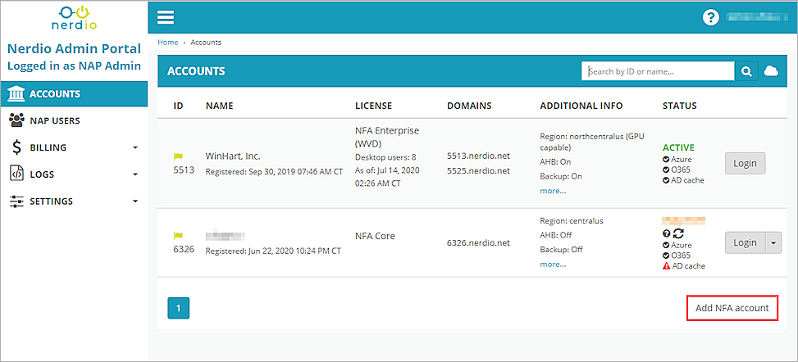Click the search magnifier button
Viewport: 798px width, 362px height.
(746, 71)
